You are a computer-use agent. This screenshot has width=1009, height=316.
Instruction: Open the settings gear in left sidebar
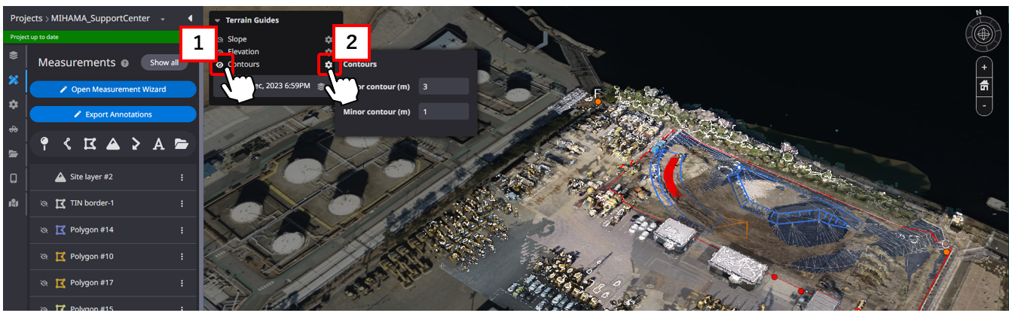(x=13, y=105)
